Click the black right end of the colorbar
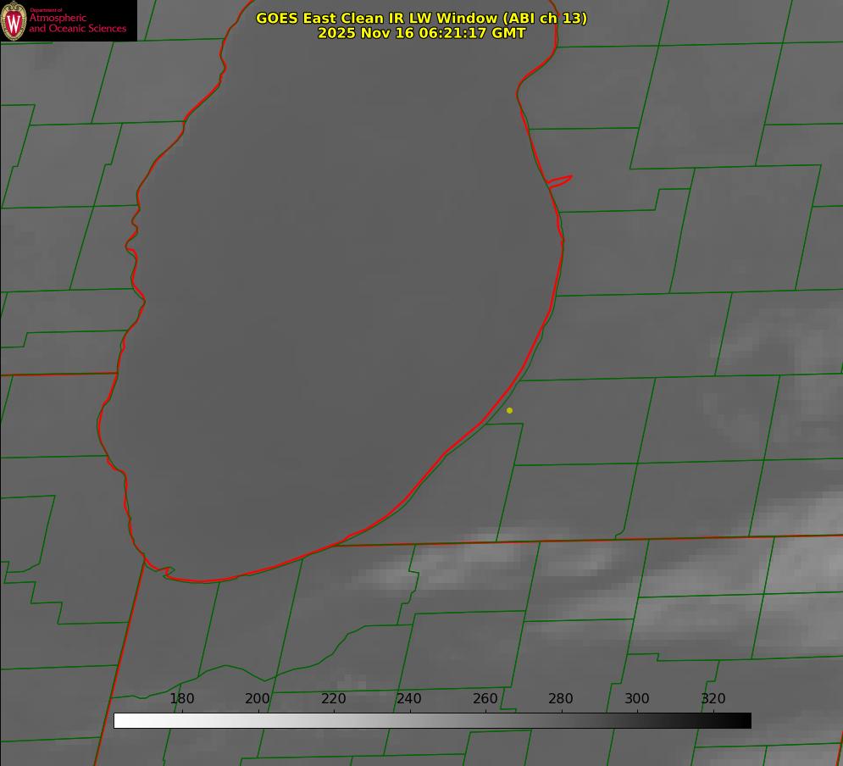 [x=745, y=720]
